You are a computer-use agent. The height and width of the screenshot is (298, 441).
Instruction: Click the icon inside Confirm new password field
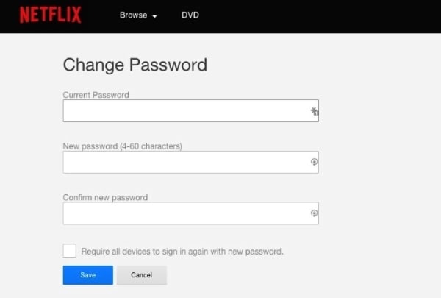[314, 213]
